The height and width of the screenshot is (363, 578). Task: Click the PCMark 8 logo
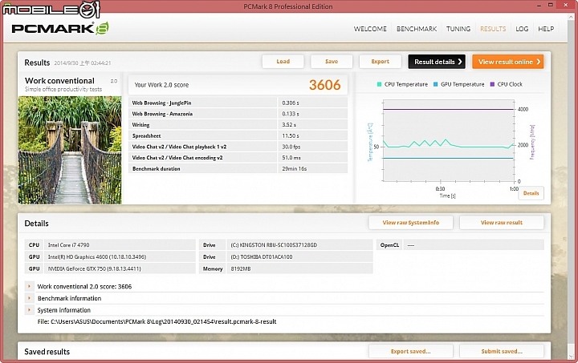(x=60, y=29)
